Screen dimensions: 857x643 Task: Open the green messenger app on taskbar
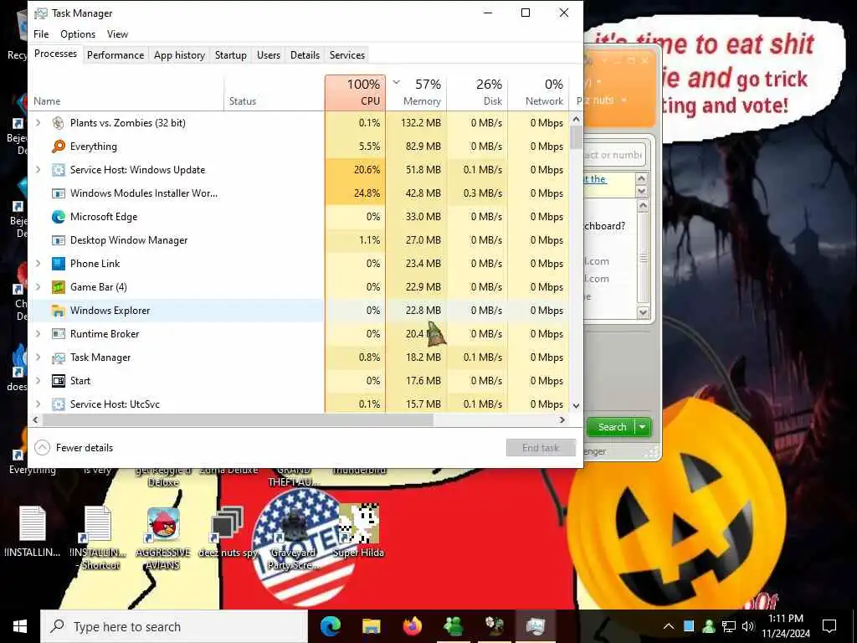pos(453,625)
